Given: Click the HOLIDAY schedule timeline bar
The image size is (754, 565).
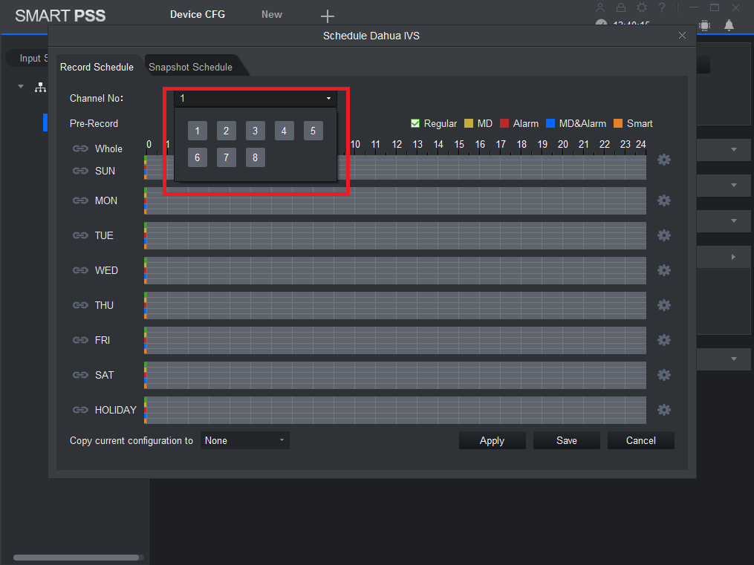Looking at the screenshot, I should tap(395, 411).
